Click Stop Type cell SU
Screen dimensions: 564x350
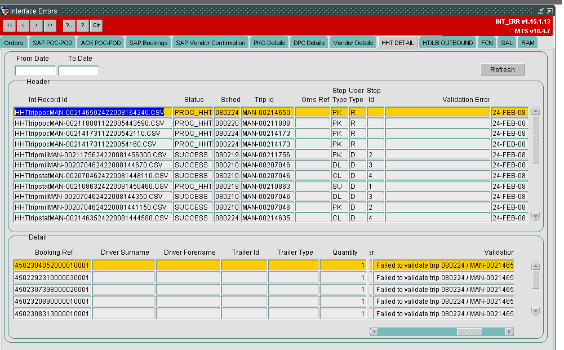[x=339, y=187]
